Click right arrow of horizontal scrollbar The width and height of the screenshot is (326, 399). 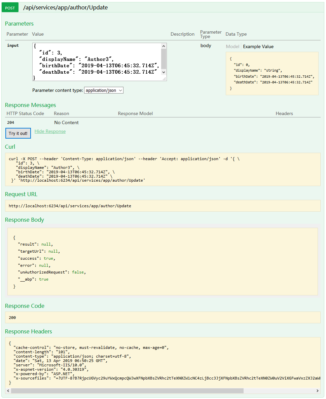click(x=317, y=391)
